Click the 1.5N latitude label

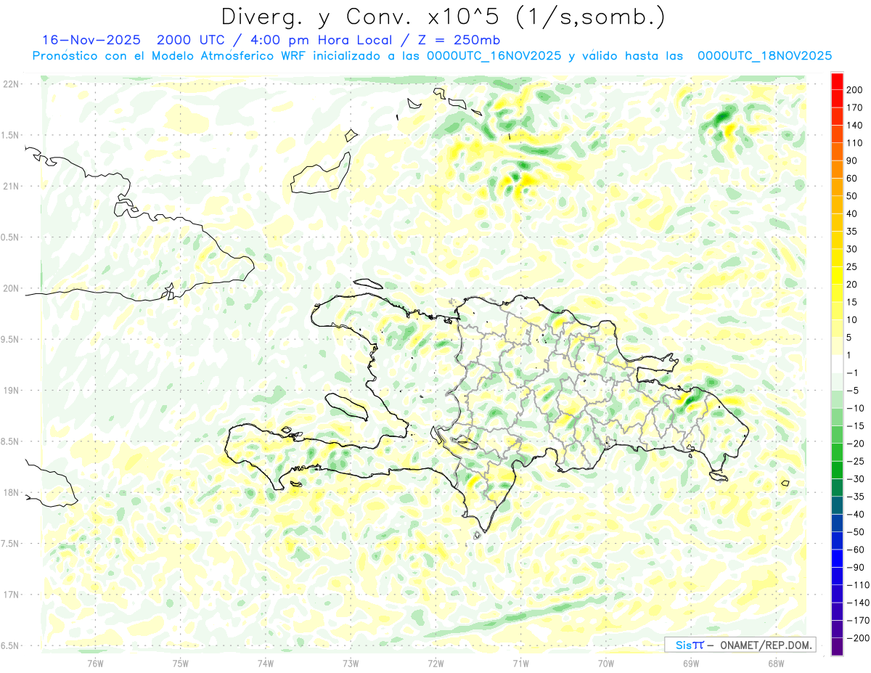tap(10, 135)
